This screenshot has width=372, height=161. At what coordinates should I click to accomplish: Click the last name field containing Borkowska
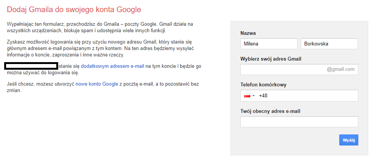pos(329,44)
